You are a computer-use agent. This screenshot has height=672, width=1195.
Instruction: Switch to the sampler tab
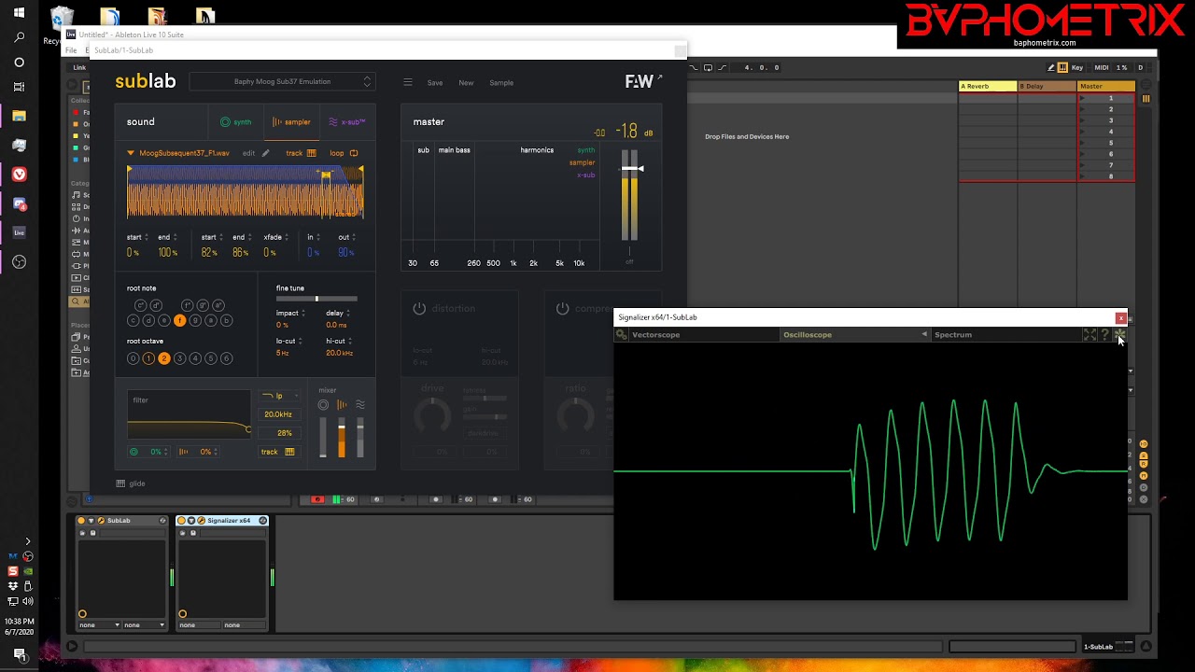[291, 122]
